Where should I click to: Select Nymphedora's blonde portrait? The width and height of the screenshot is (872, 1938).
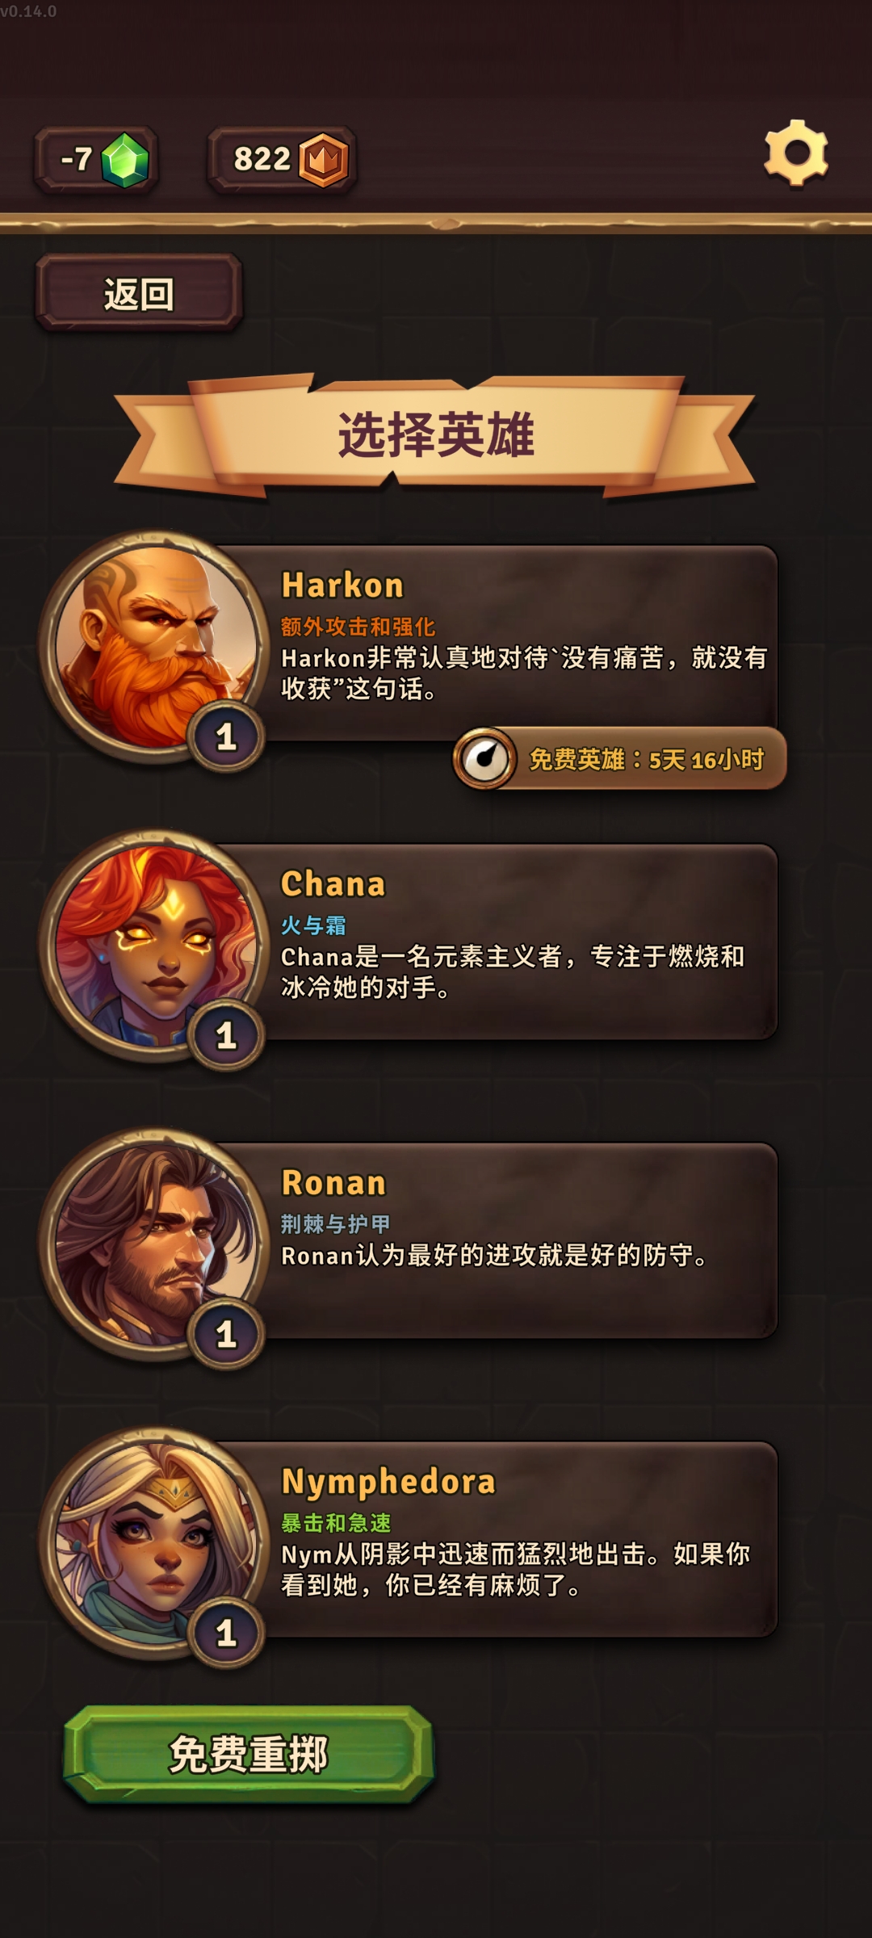155,1543
